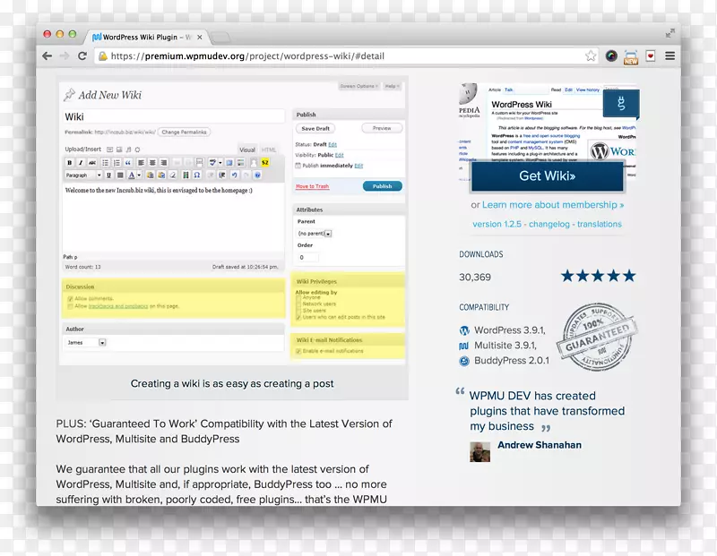The height and width of the screenshot is (556, 717).
Task: Align text right in the editor
Action: pos(164,163)
